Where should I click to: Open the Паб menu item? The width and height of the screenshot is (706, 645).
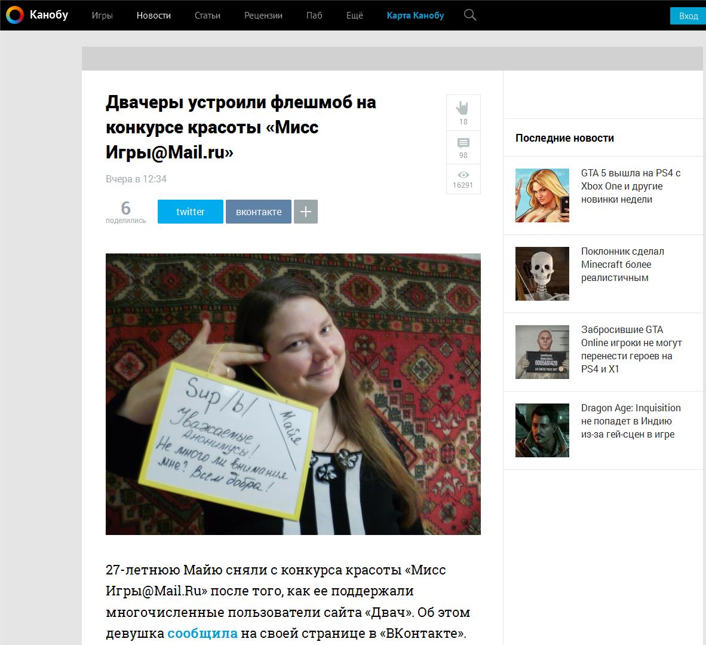(x=314, y=16)
